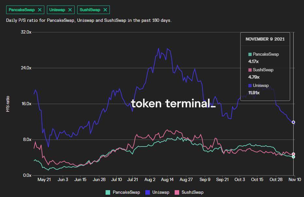Image resolution: width=304 pixels, height=197 pixels.
Task: Select the SushiSwap tag label
Action: click(90, 10)
